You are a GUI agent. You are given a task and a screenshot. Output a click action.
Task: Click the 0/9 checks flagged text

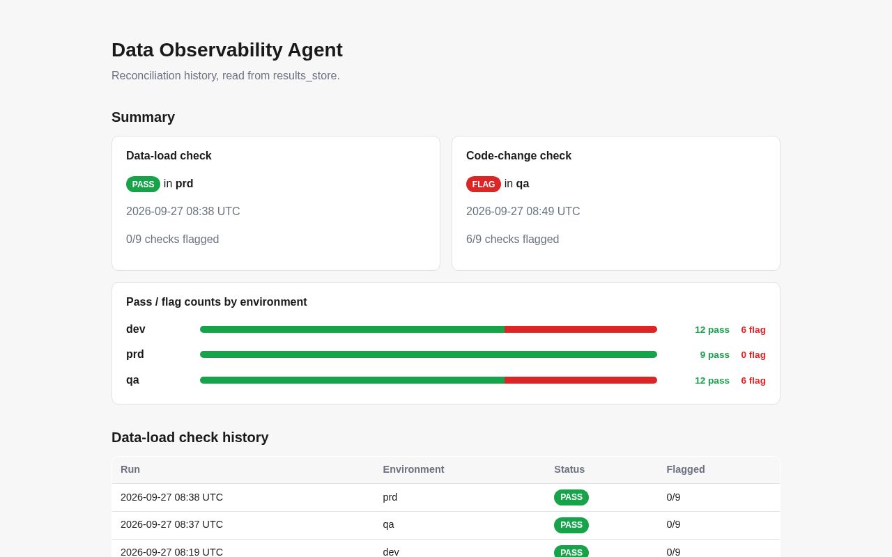[x=173, y=240]
